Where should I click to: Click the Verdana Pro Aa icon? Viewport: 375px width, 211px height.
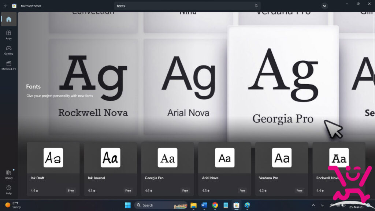point(282,158)
